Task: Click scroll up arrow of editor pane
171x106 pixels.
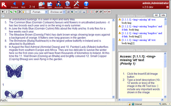Action: (x=113, y=20)
